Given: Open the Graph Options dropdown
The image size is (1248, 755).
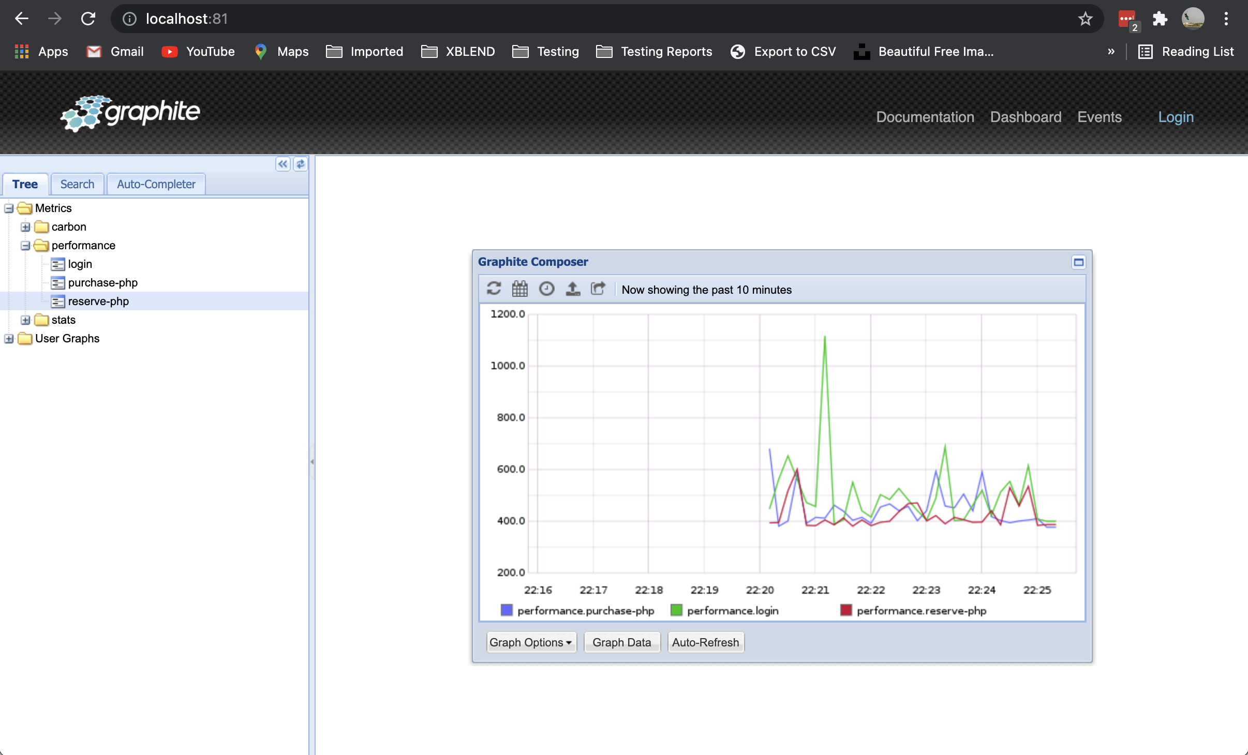Looking at the screenshot, I should click(x=531, y=642).
